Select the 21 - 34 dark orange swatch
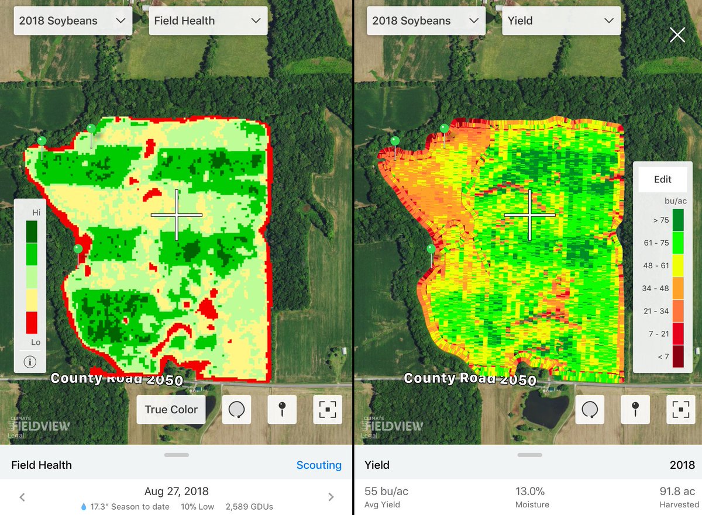Image resolution: width=702 pixels, height=515 pixels. pyautogui.click(x=678, y=311)
